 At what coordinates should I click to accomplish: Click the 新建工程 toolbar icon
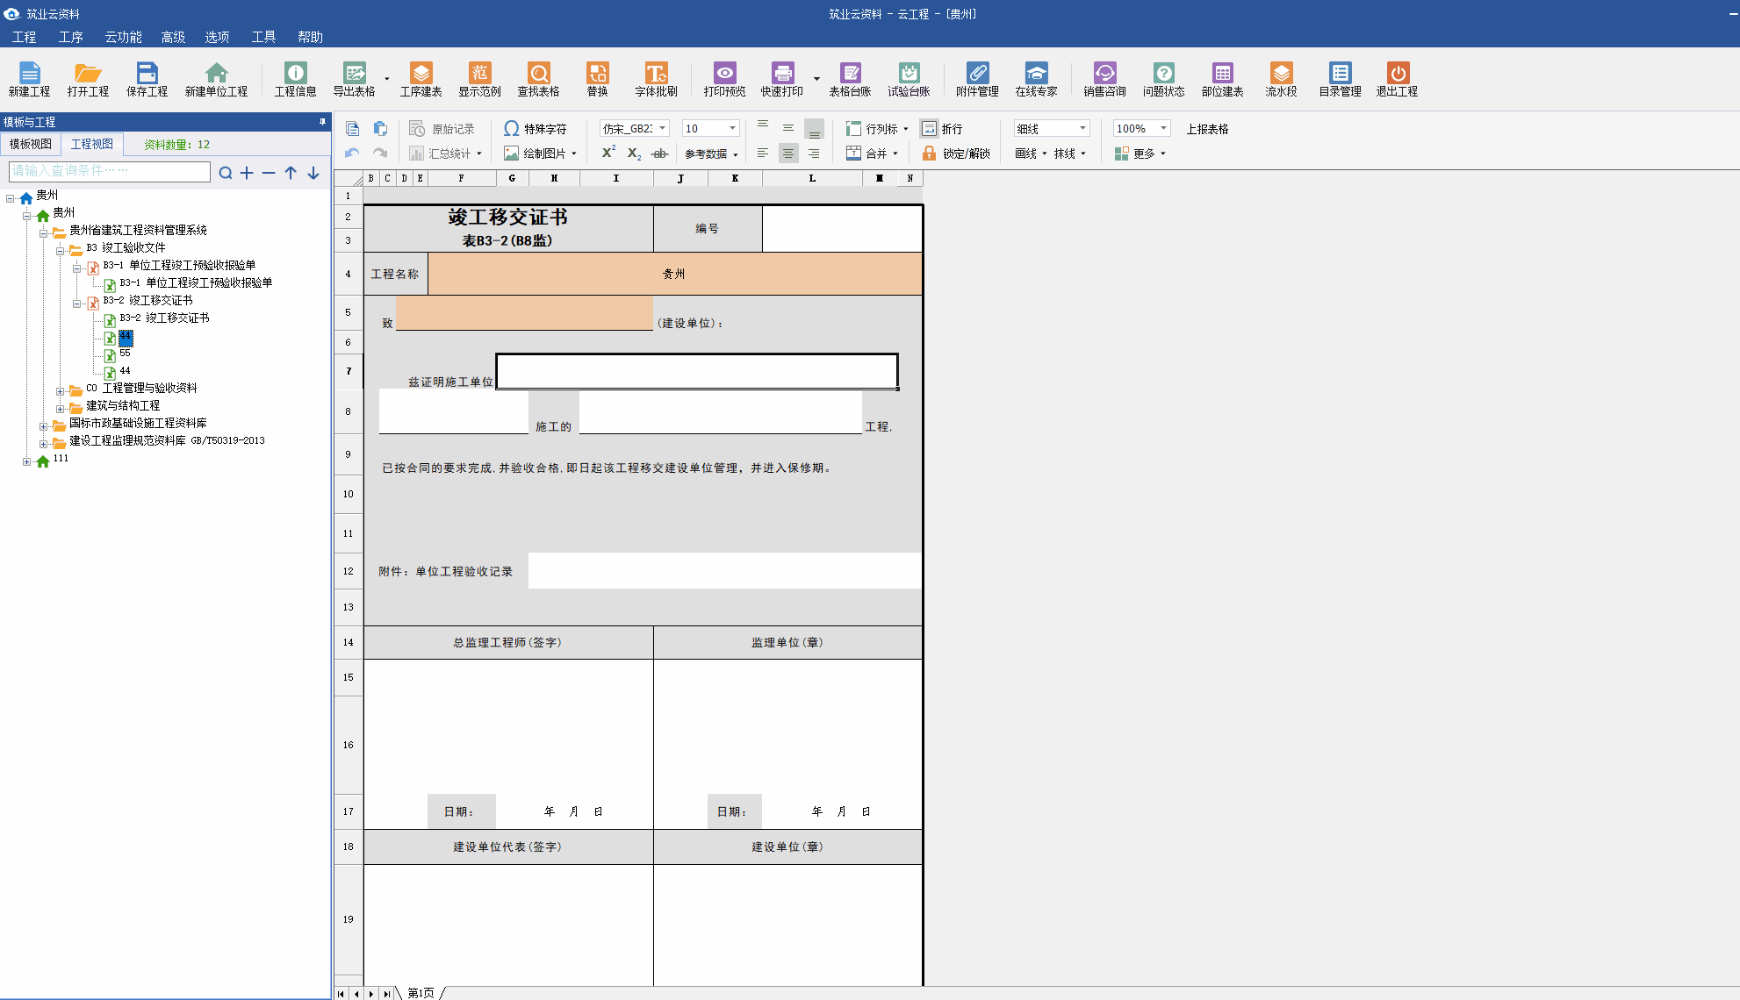(29, 79)
